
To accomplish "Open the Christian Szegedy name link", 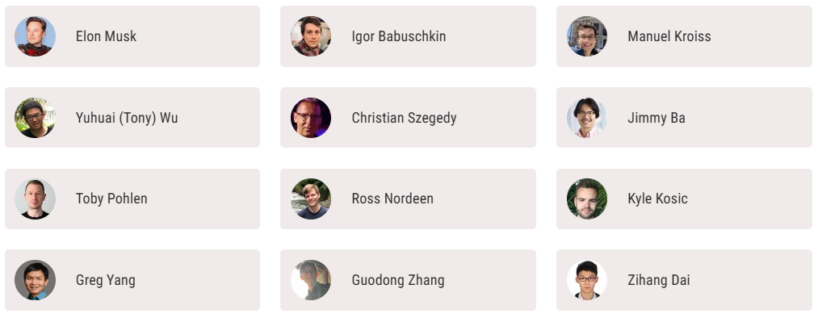I will [x=404, y=119].
